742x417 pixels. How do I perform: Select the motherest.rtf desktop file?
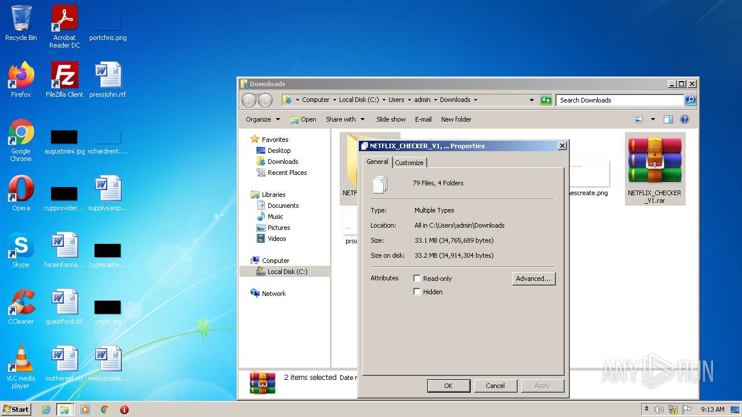[x=64, y=364]
